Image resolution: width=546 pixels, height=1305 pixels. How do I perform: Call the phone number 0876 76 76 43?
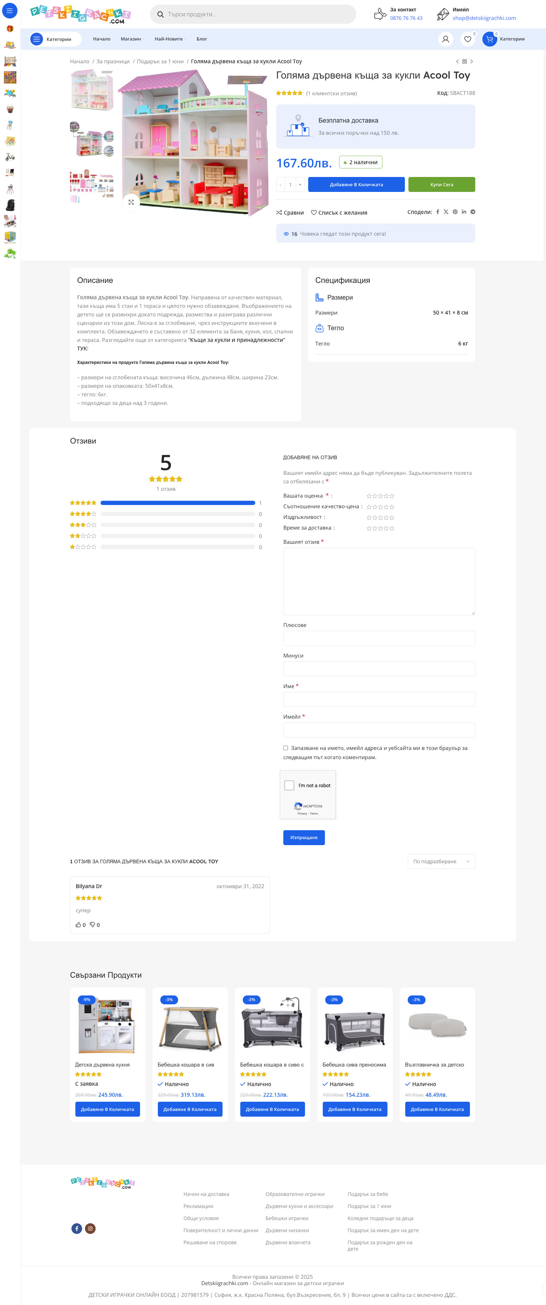[x=406, y=18]
